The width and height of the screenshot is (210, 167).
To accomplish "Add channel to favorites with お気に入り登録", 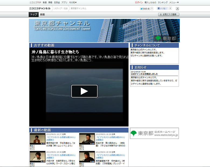I will (x=168, y=15).
